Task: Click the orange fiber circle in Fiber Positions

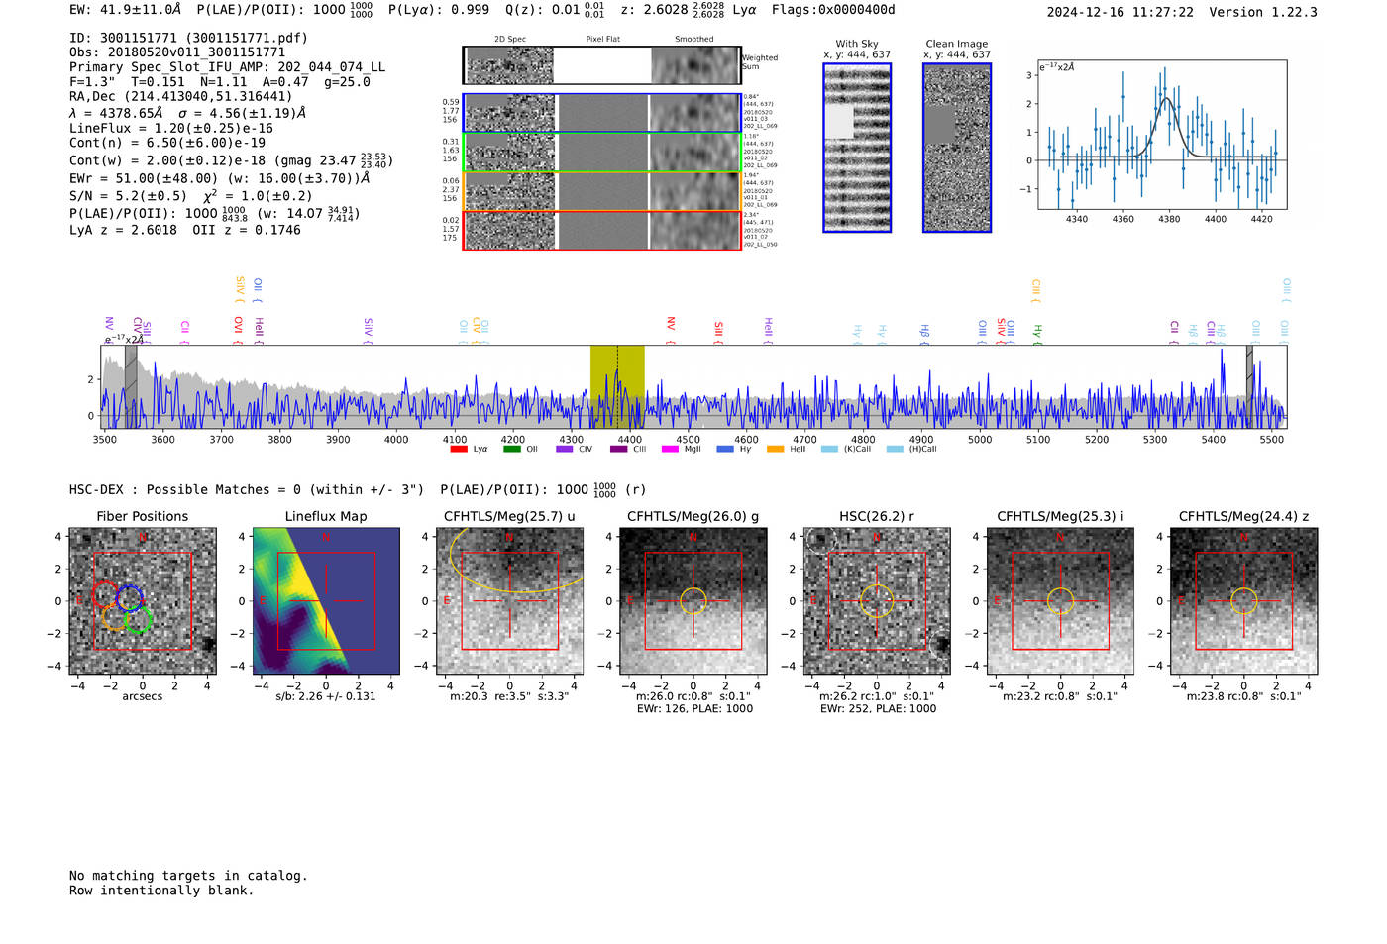Action: 115,617
